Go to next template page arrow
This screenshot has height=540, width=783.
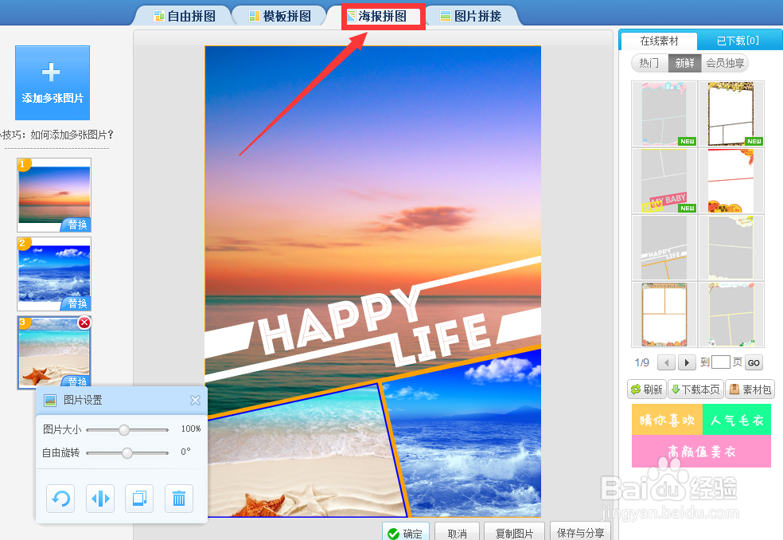[688, 362]
